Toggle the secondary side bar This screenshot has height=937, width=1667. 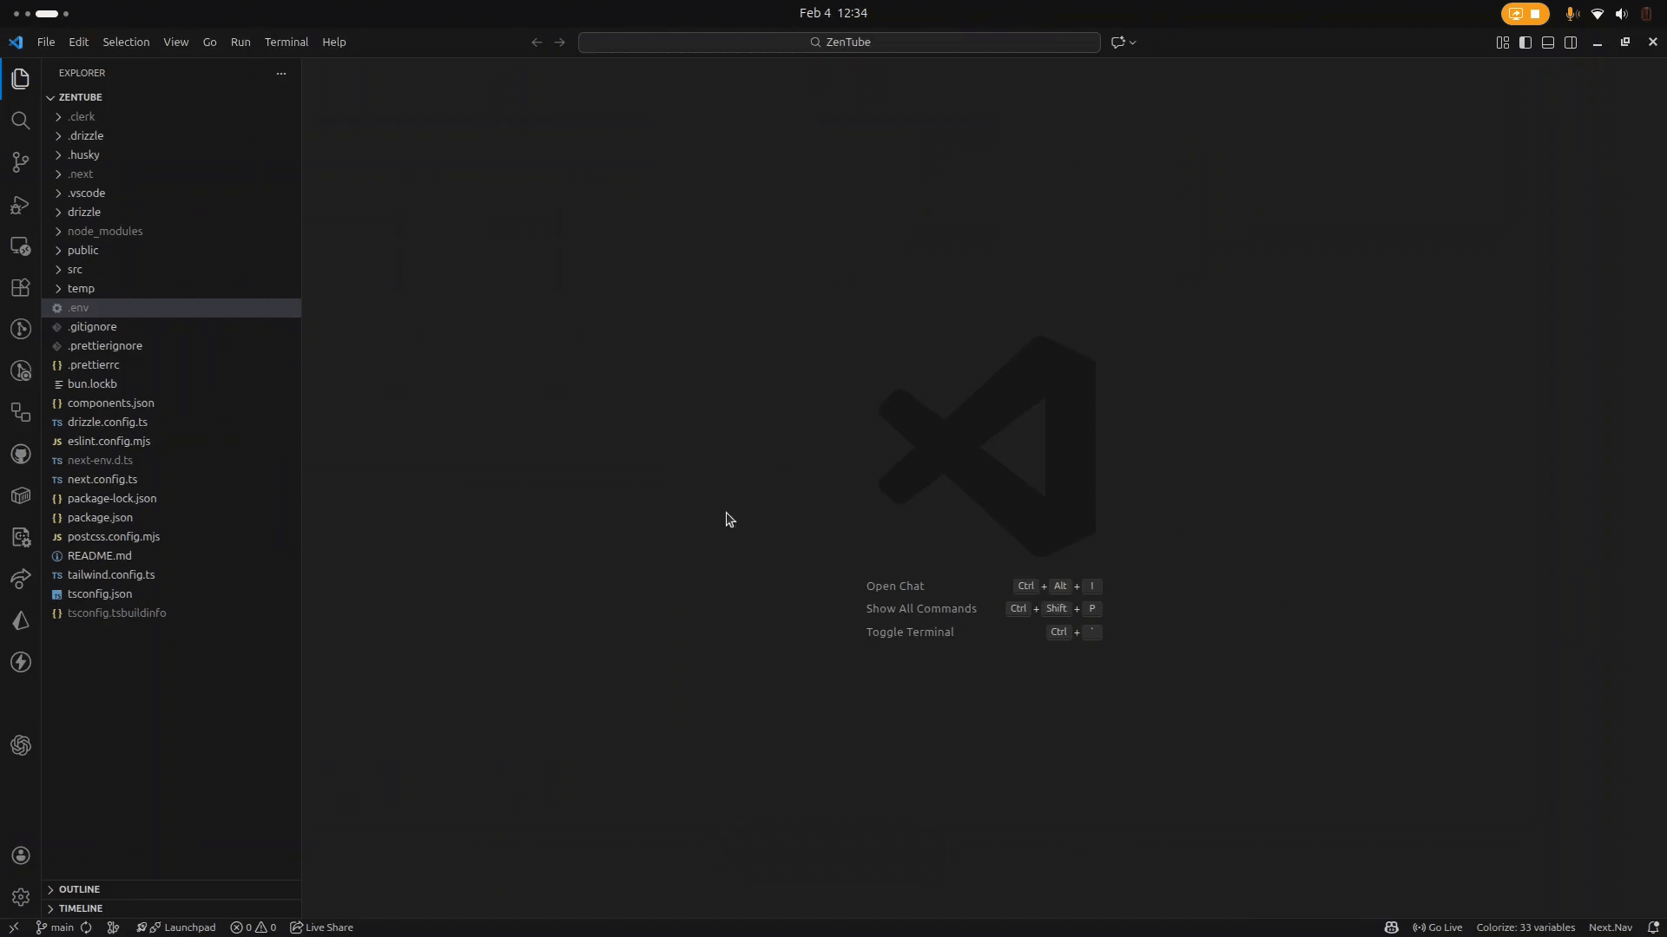click(x=1572, y=42)
